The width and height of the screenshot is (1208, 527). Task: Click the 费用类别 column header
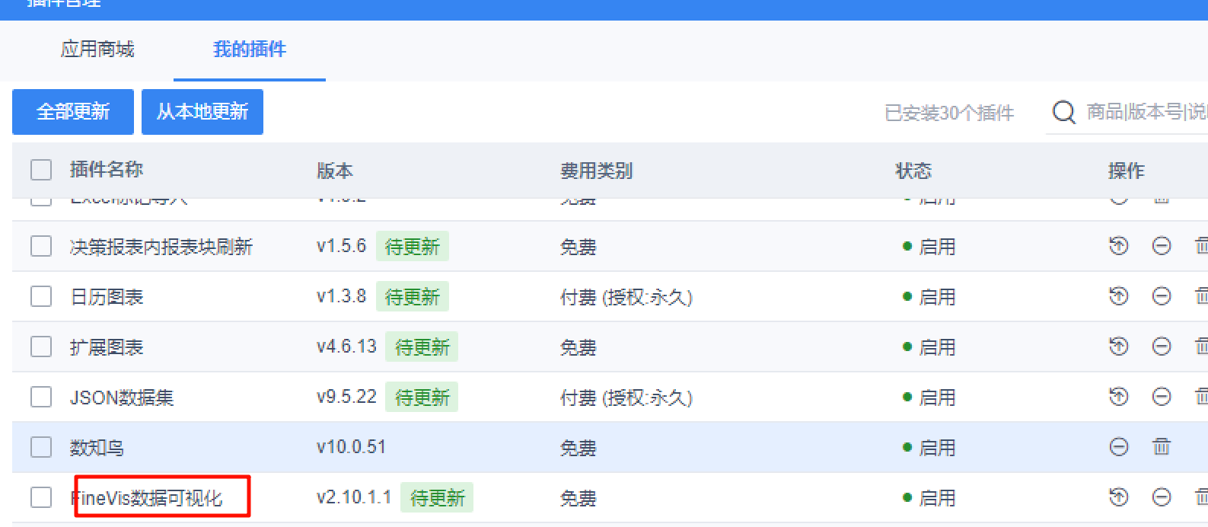point(597,171)
